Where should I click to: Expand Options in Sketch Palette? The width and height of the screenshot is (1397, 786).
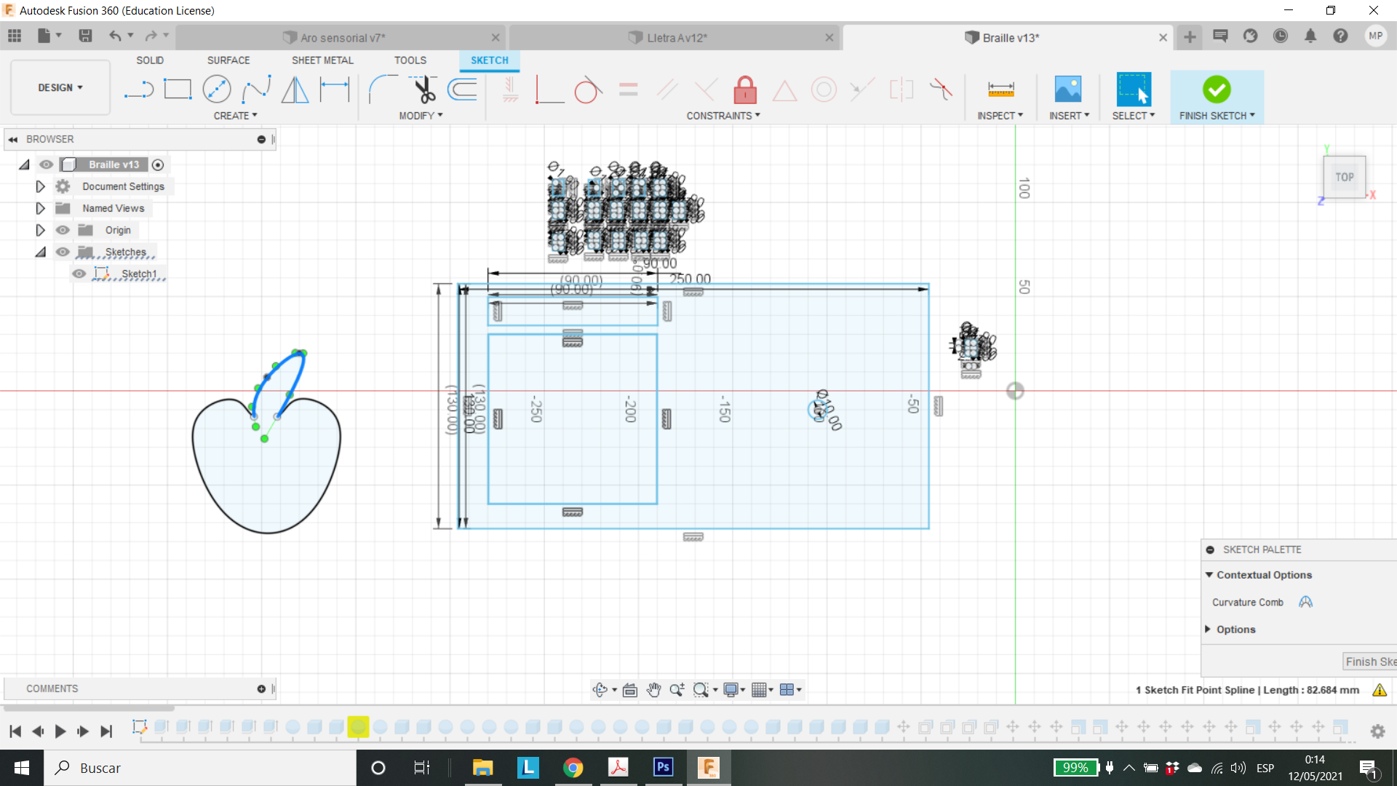click(1208, 629)
